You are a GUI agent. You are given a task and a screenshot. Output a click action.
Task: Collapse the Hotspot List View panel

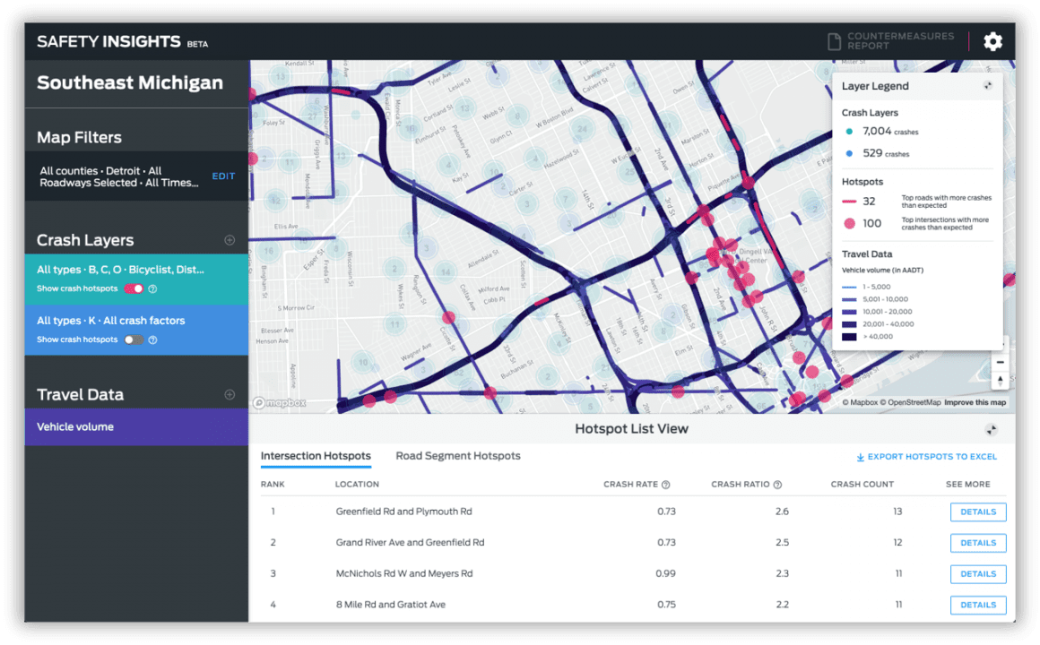coord(991,430)
